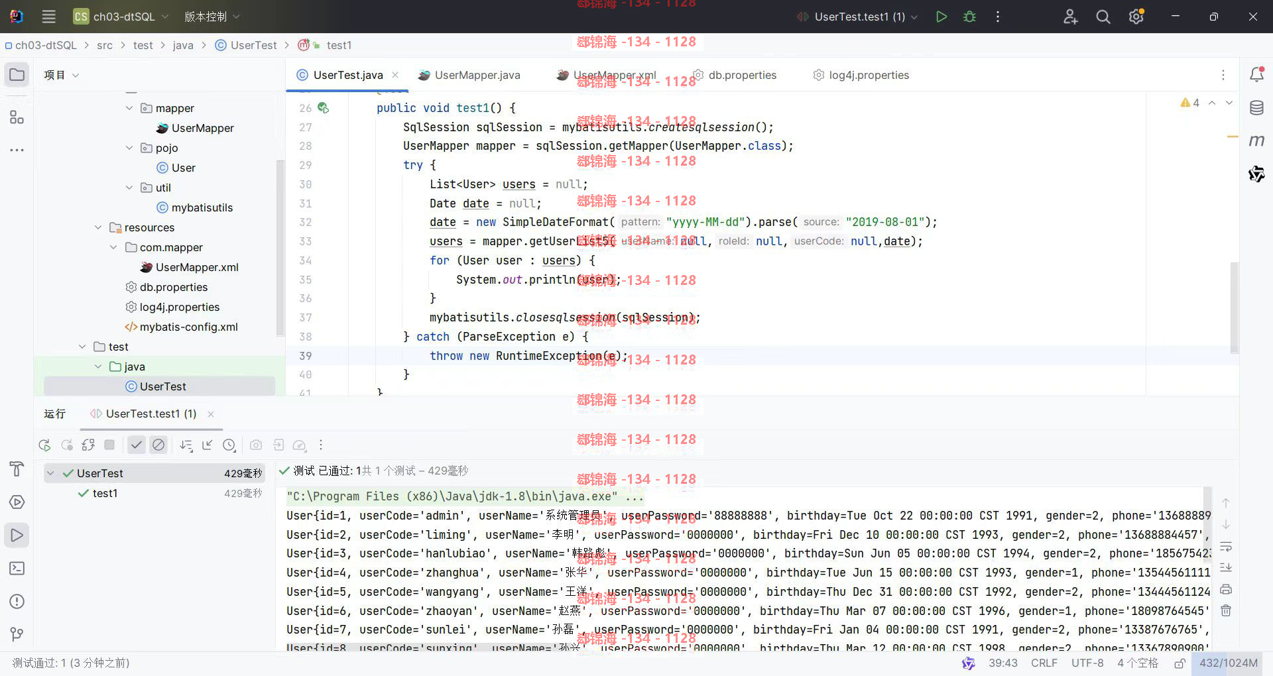Viewport: 1273px width, 676px height.
Task: Open Maven tool window icon
Action: click(1256, 141)
